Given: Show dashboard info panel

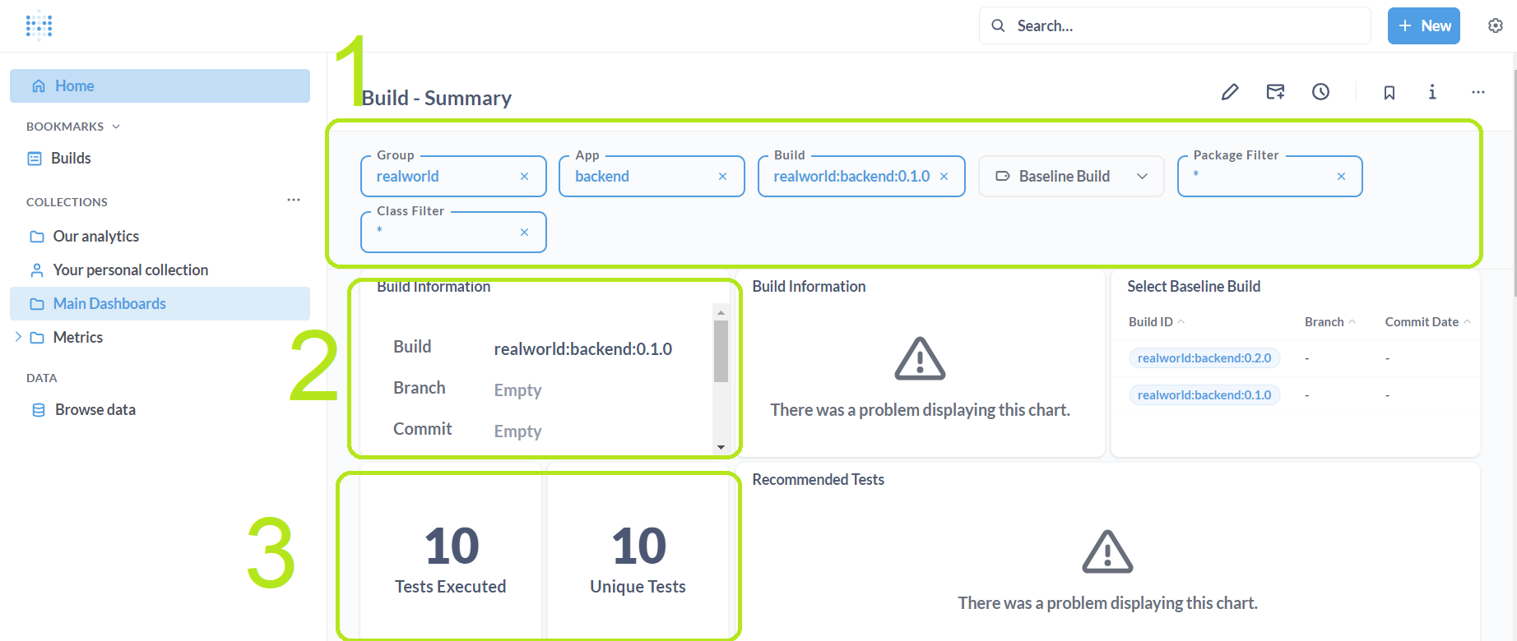Looking at the screenshot, I should pyautogui.click(x=1432, y=92).
